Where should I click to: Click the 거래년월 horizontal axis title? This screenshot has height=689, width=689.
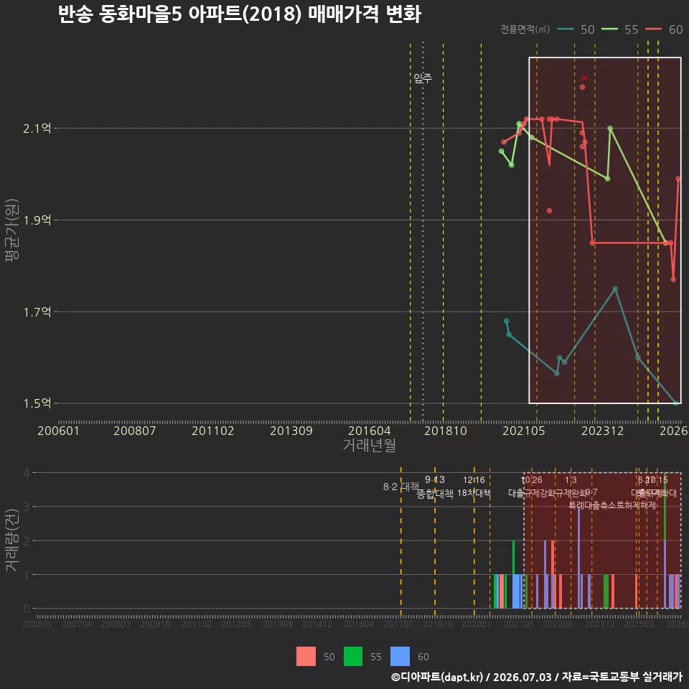point(370,445)
